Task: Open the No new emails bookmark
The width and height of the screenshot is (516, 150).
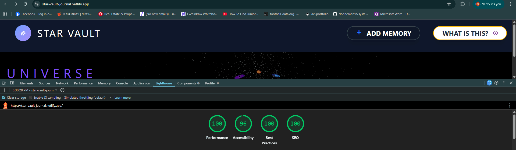Action: 158,14
